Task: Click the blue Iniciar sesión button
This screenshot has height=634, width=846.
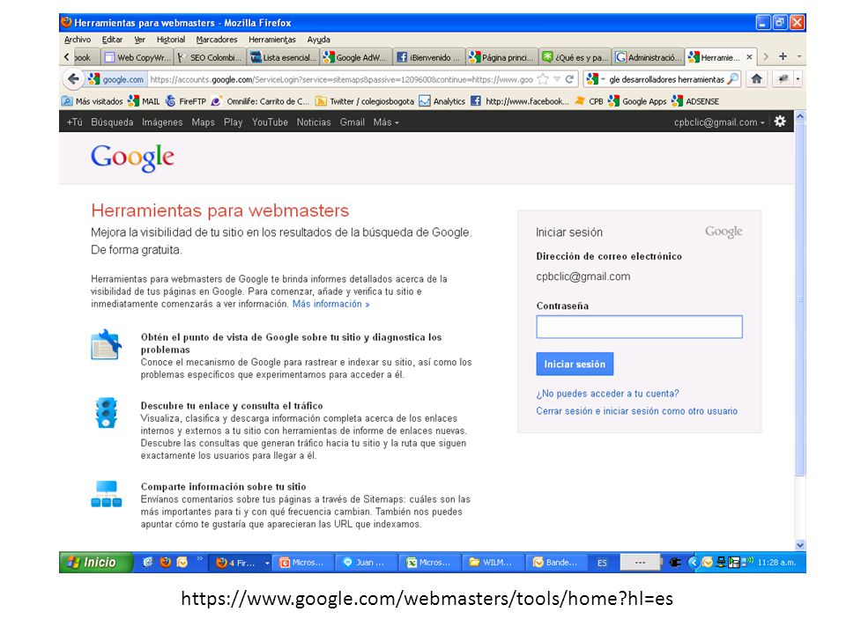Action: tap(575, 364)
